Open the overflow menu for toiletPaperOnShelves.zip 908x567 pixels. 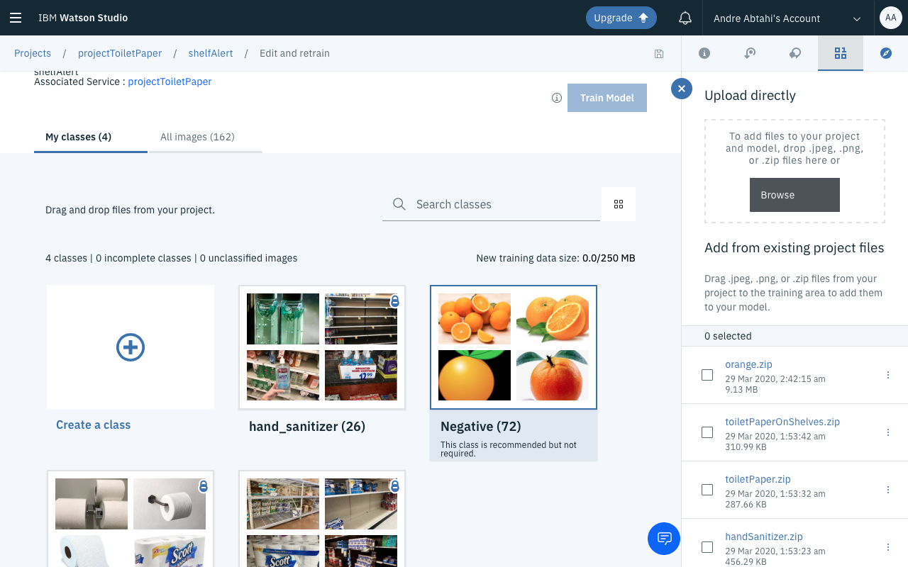pyautogui.click(x=888, y=432)
